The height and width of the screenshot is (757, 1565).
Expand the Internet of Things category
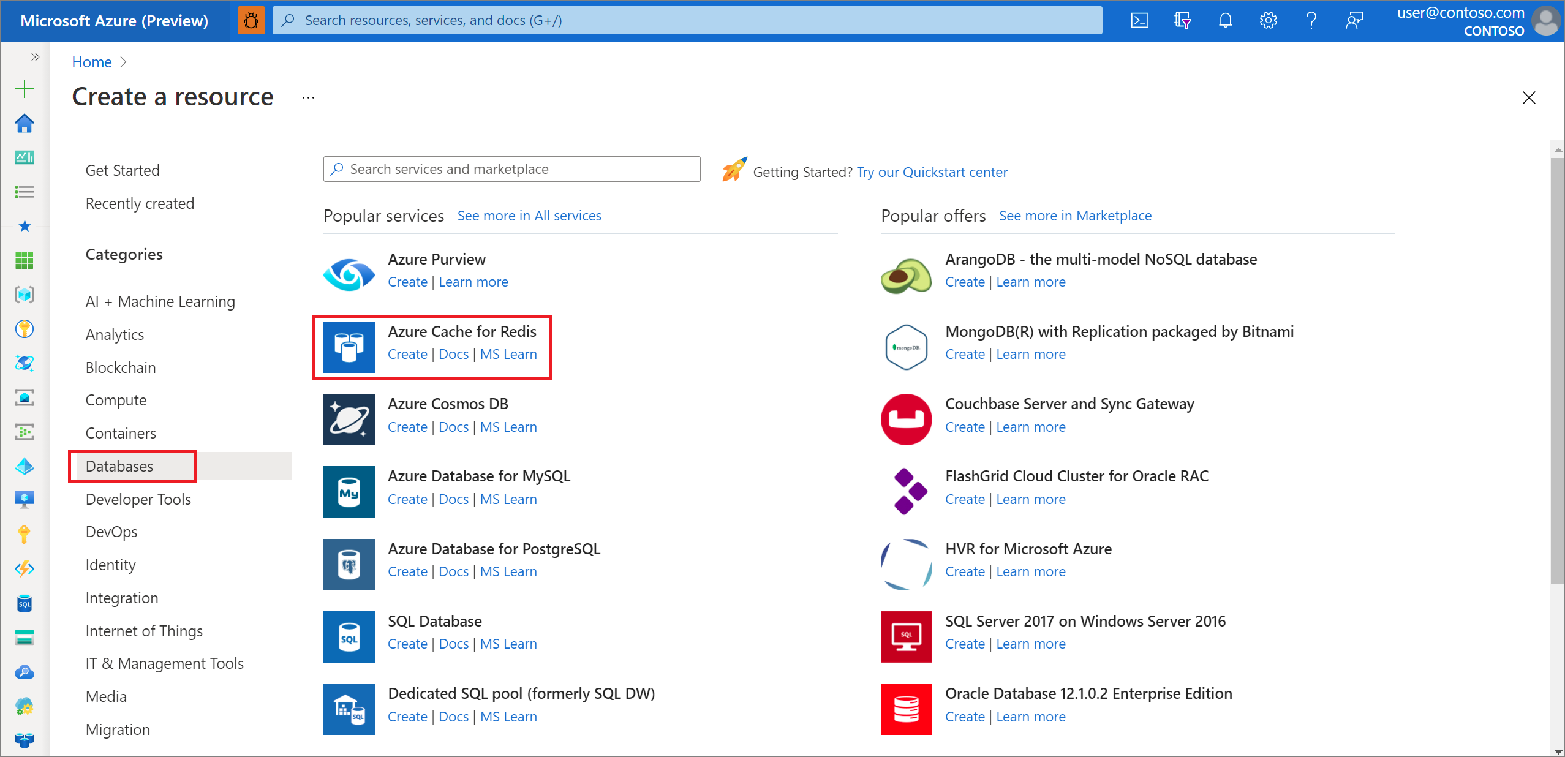pyautogui.click(x=144, y=630)
